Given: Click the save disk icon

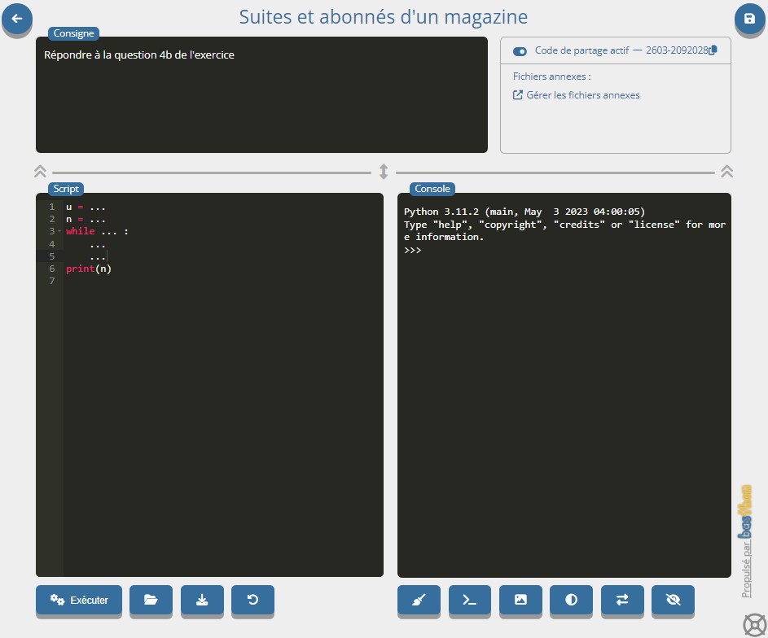Looking at the screenshot, I should pyautogui.click(x=749, y=18).
